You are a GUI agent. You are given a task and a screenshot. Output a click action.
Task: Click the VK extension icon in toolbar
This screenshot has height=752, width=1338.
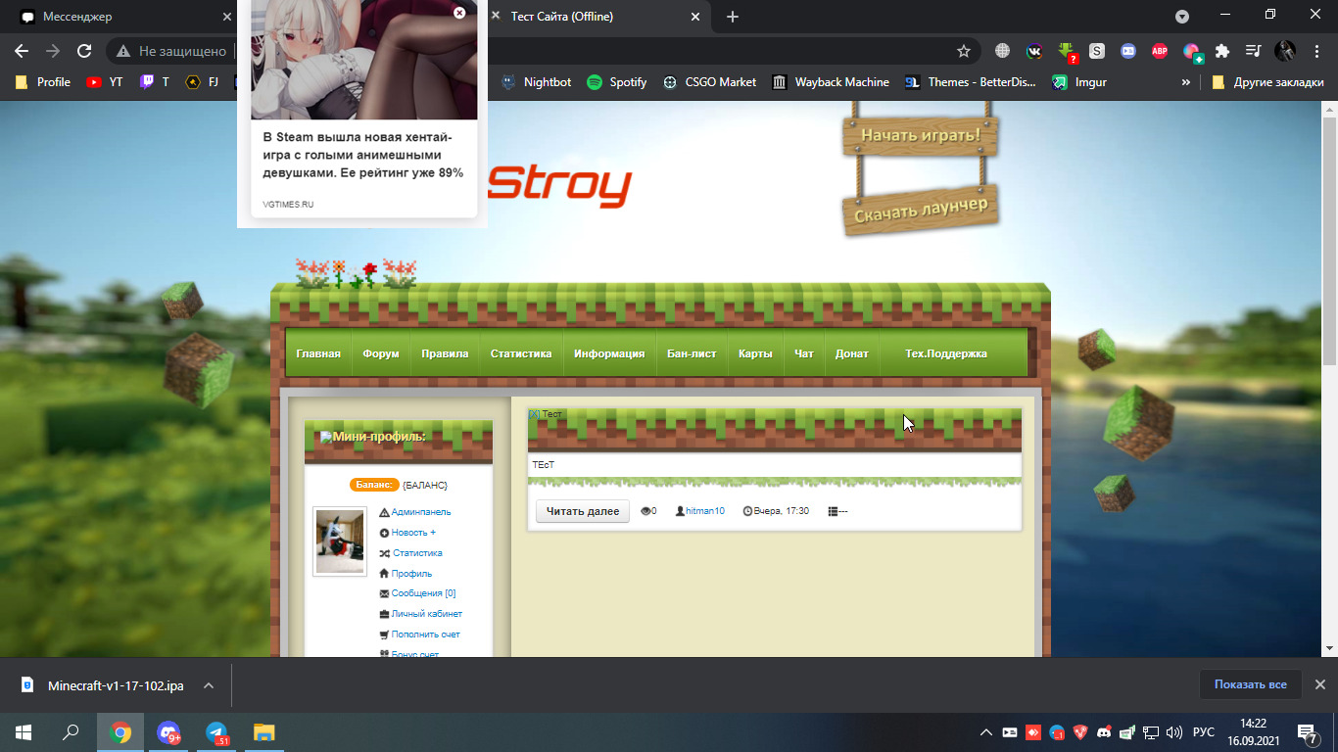pos(1033,51)
